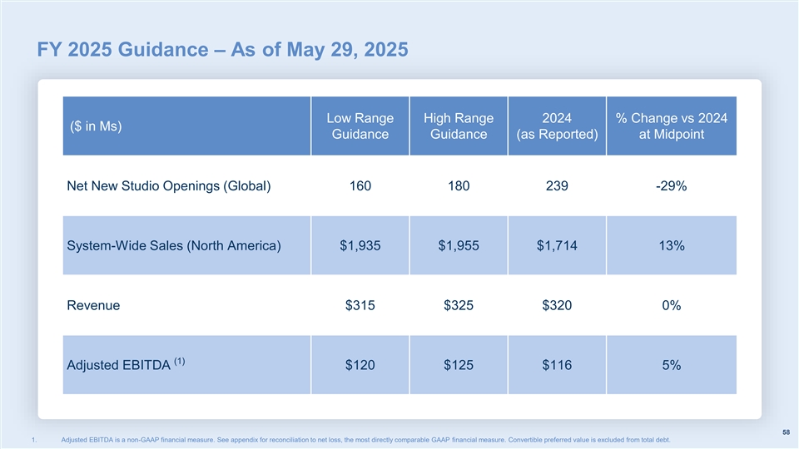Select the 'Revenue' row label
This screenshot has height=449, width=799.
[x=93, y=305]
